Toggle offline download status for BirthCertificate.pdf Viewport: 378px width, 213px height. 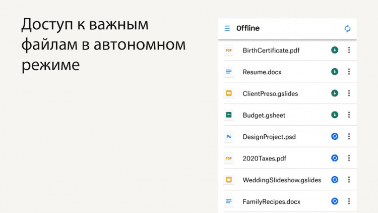(x=334, y=50)
